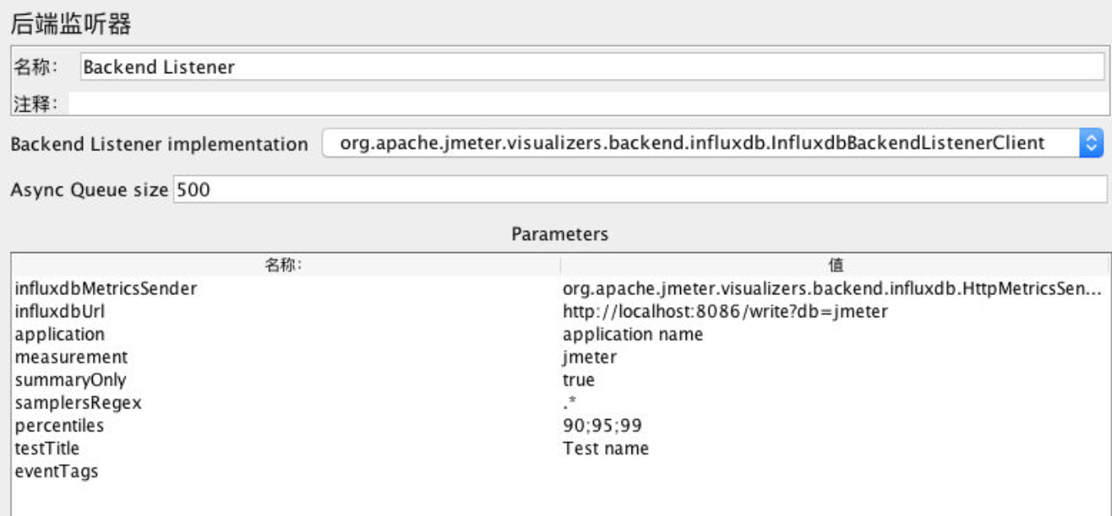Screen dimensions: 1112x516
Task: Focus the empty 注释 comment field
Action: click(x=586, y=104)
